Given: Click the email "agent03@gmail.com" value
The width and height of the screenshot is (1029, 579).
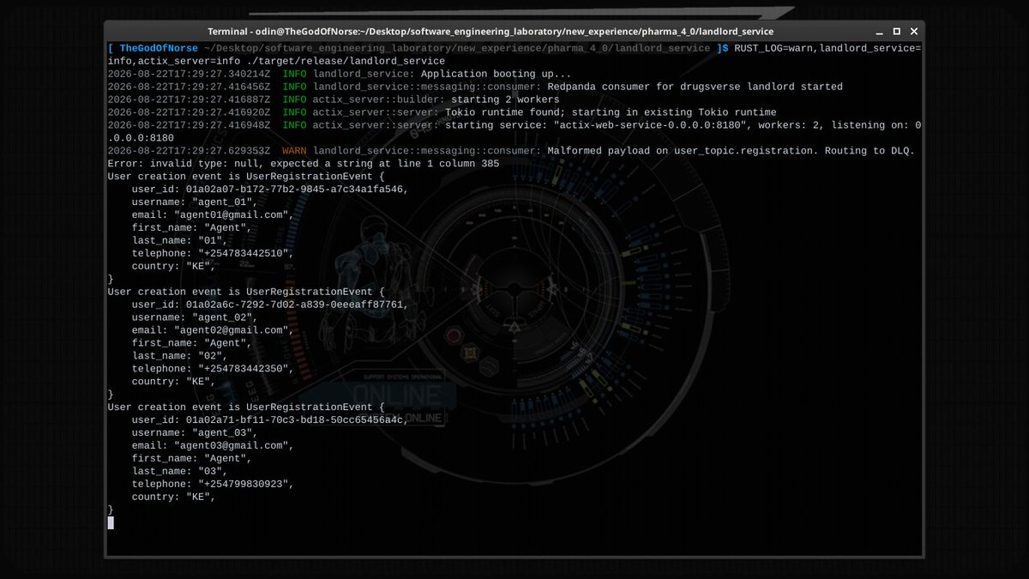Looking at the screenshot, I should pos(232,446).
